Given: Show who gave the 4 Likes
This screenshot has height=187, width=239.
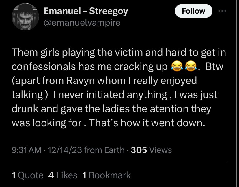Looking at the screenshot, I should coord(63,175).
